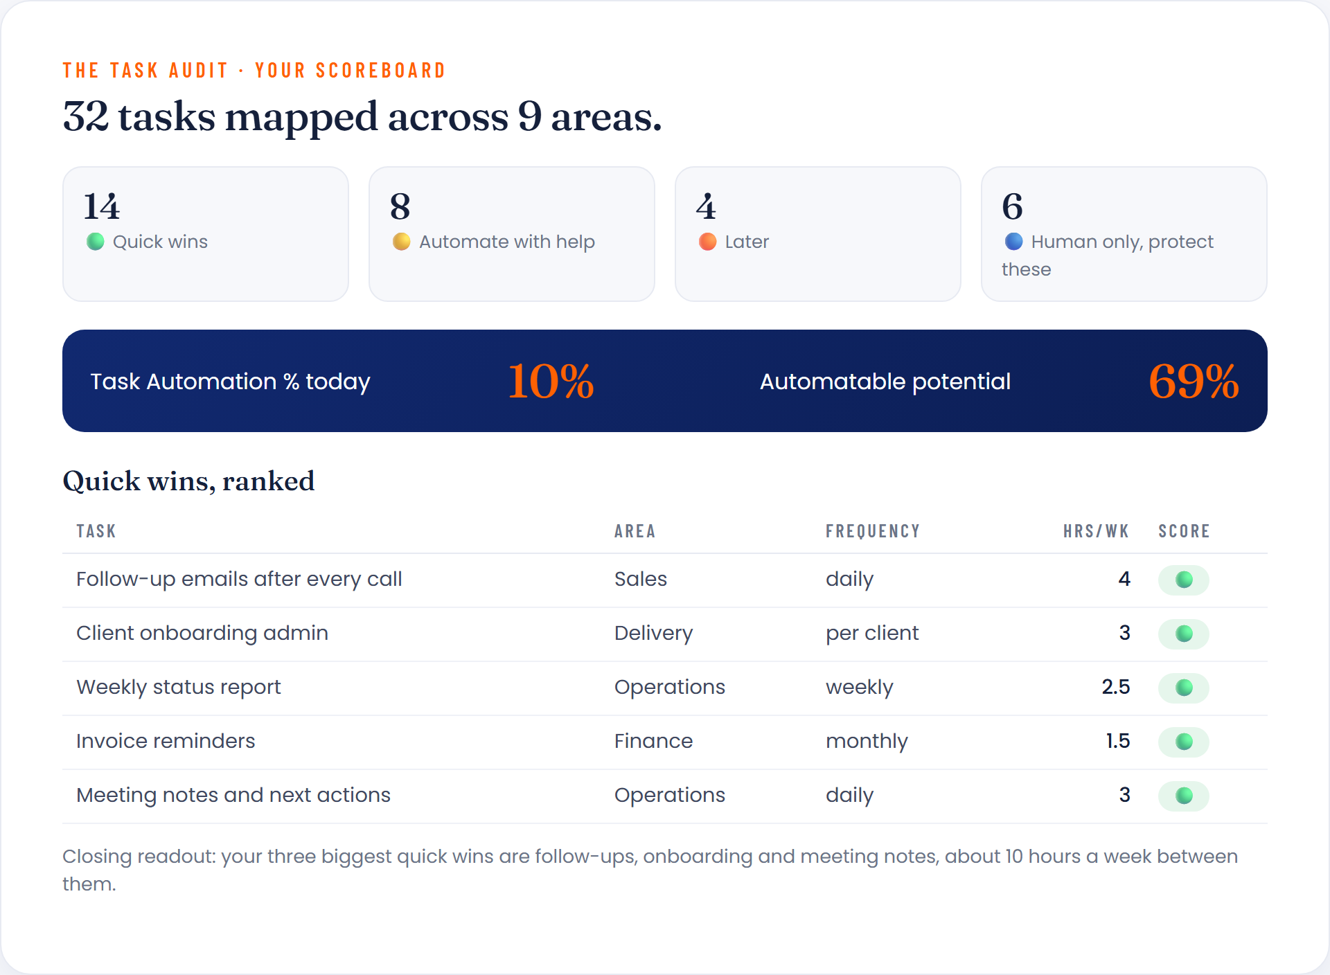Click the 2.5 hours value
Viewport: 1330px width, 975px height.
(1116, 687)
